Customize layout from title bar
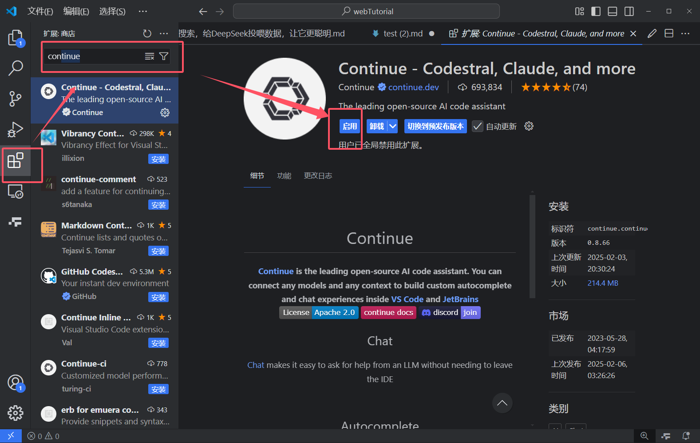The image size is (700, 443). tap(580, 11)
